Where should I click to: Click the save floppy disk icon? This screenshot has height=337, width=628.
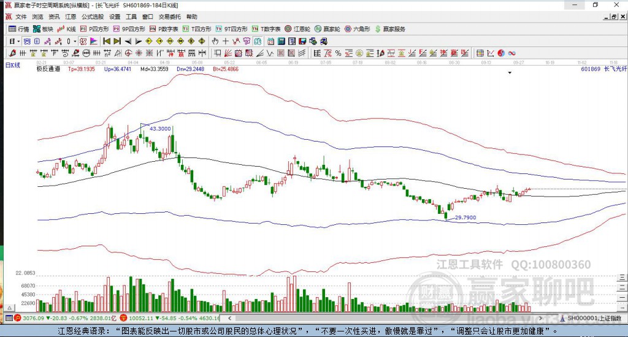coord(302,41)
